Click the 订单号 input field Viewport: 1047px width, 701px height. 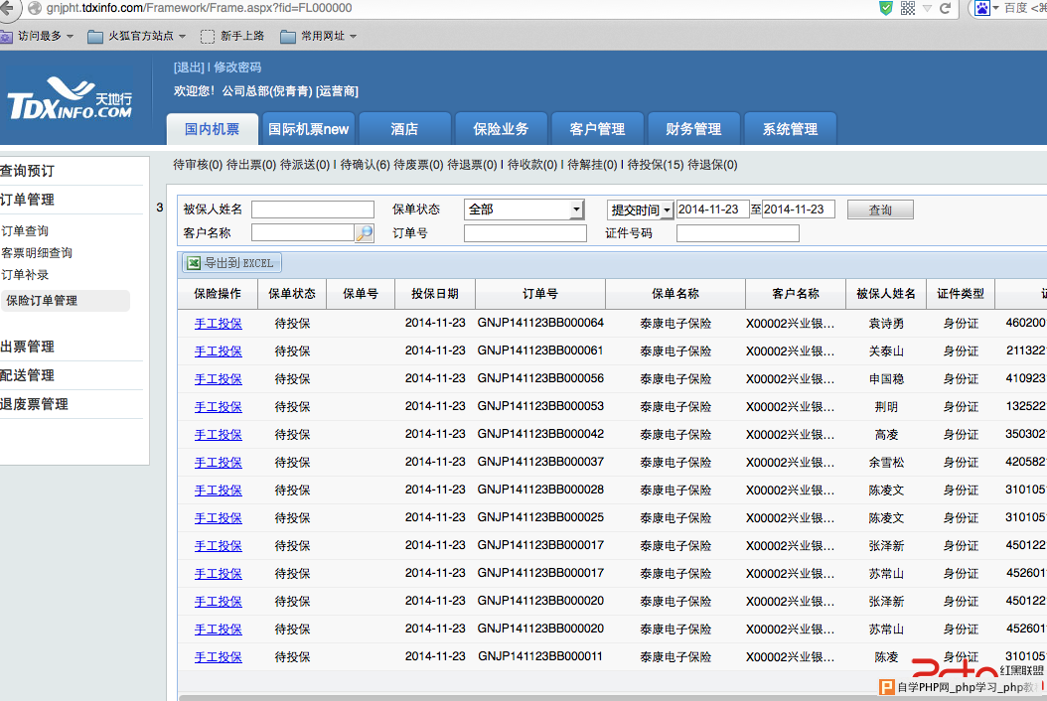(525, 233)
